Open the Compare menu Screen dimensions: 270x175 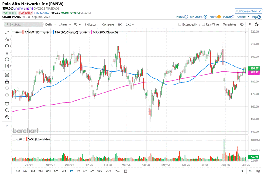coord(108,24)
